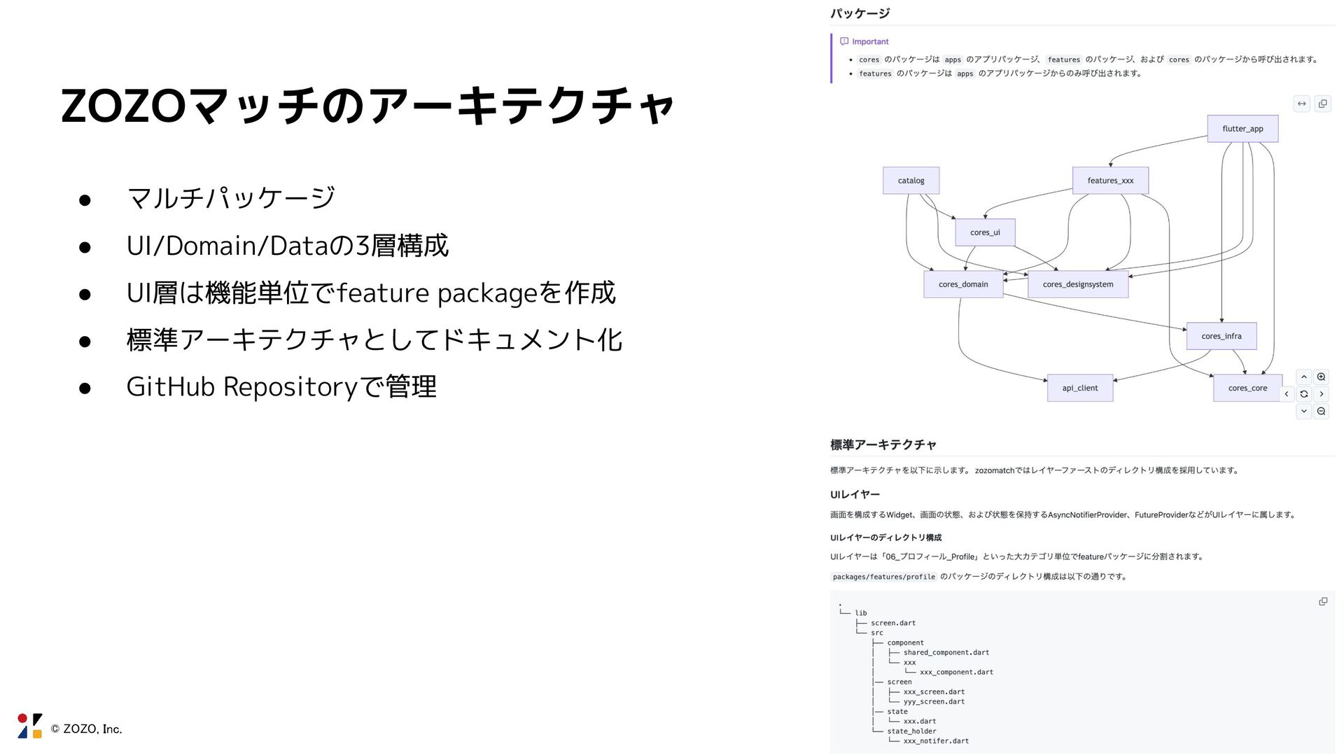Viewport: 1344px width, 756px height.
Task: Click yyy_screen.dart in the tree
Action: (934, 701)
